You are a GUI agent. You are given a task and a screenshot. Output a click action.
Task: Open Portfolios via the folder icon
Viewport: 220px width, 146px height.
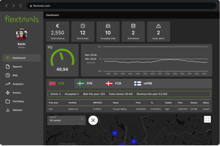pos(8,101)
